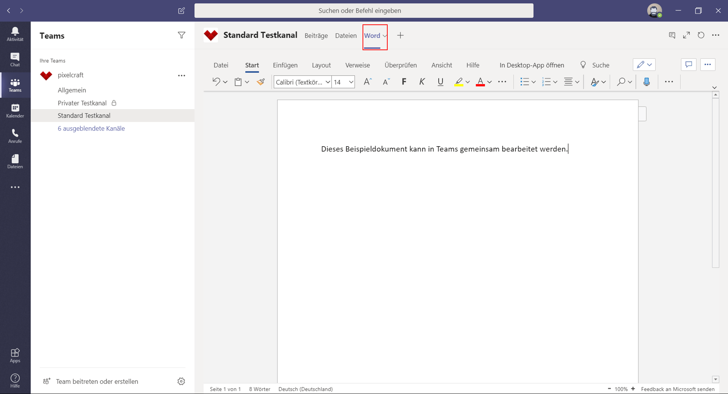Go back with the left arrow
Screen dimensions: 728x394
pyautogui.click(x=9, y=11)
